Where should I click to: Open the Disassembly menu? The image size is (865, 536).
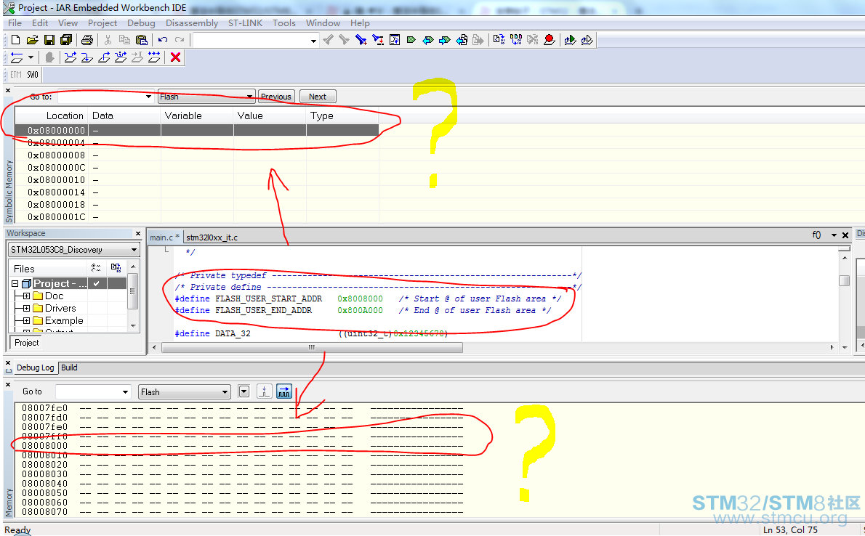[192, 23]
